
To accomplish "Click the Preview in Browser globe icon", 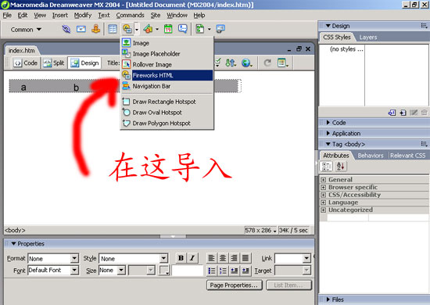I will coord(246,63).
